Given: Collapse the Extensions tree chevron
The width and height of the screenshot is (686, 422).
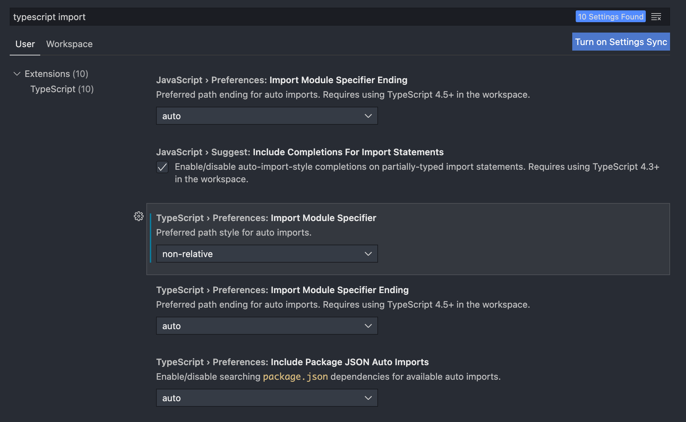Looking at the screenshot, I should [x=17, y=74].
